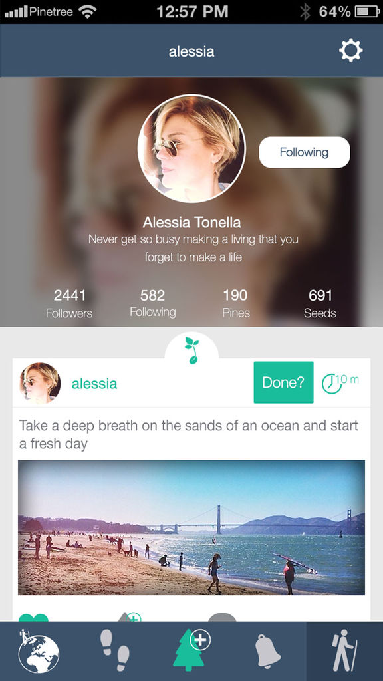Open the 582 Following list

point(152,303)
